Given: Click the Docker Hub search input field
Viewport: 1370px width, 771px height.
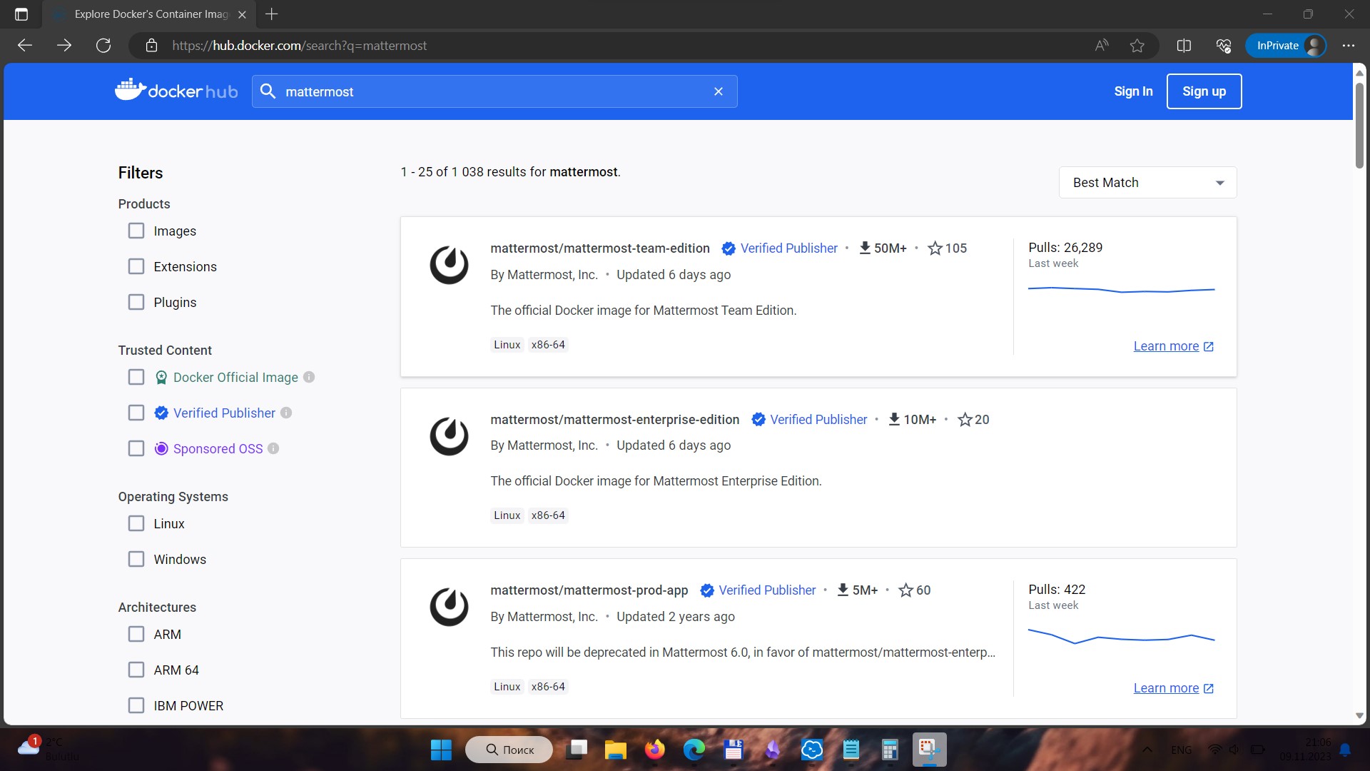Looking at the screenshot, I should (494, 91).
